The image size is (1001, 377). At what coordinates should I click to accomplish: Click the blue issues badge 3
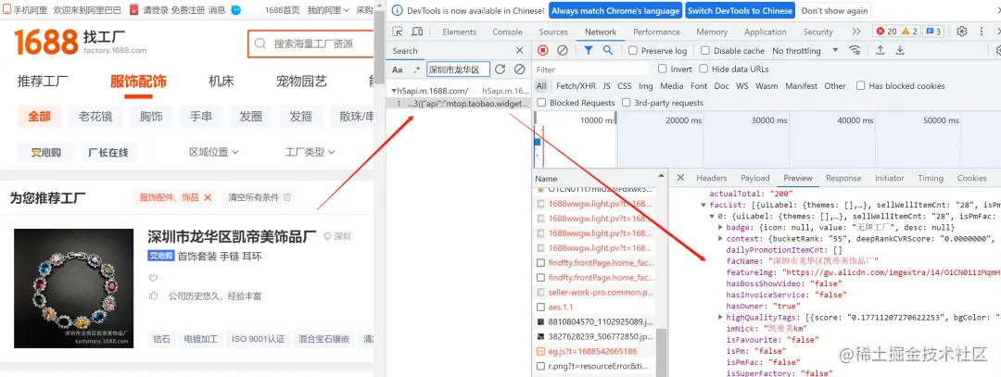933,31
